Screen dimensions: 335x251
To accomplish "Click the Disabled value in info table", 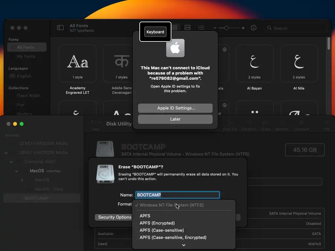I will click(313, 224).
